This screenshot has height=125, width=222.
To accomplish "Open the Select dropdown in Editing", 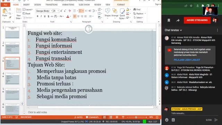I will 138,18.
